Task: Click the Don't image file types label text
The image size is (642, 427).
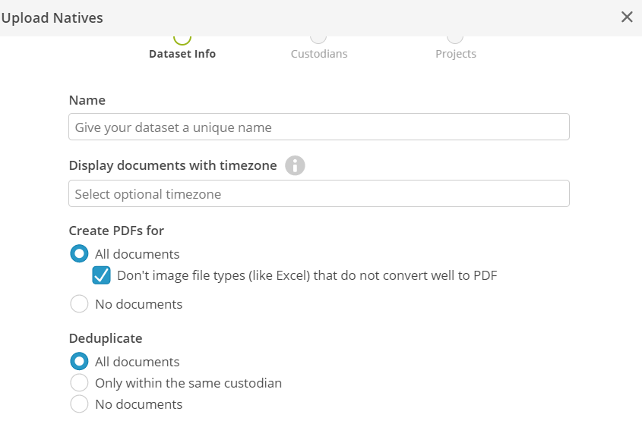Action: tap(307, 275)
